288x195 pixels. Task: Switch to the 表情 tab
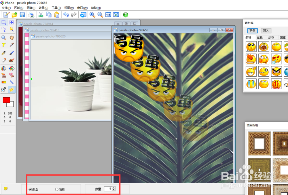tap(248, 37)
